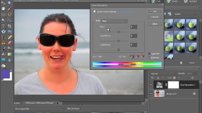Open the Edit channel dropdown
Viewport: 202px width, 113px height.
coord(114,21)
